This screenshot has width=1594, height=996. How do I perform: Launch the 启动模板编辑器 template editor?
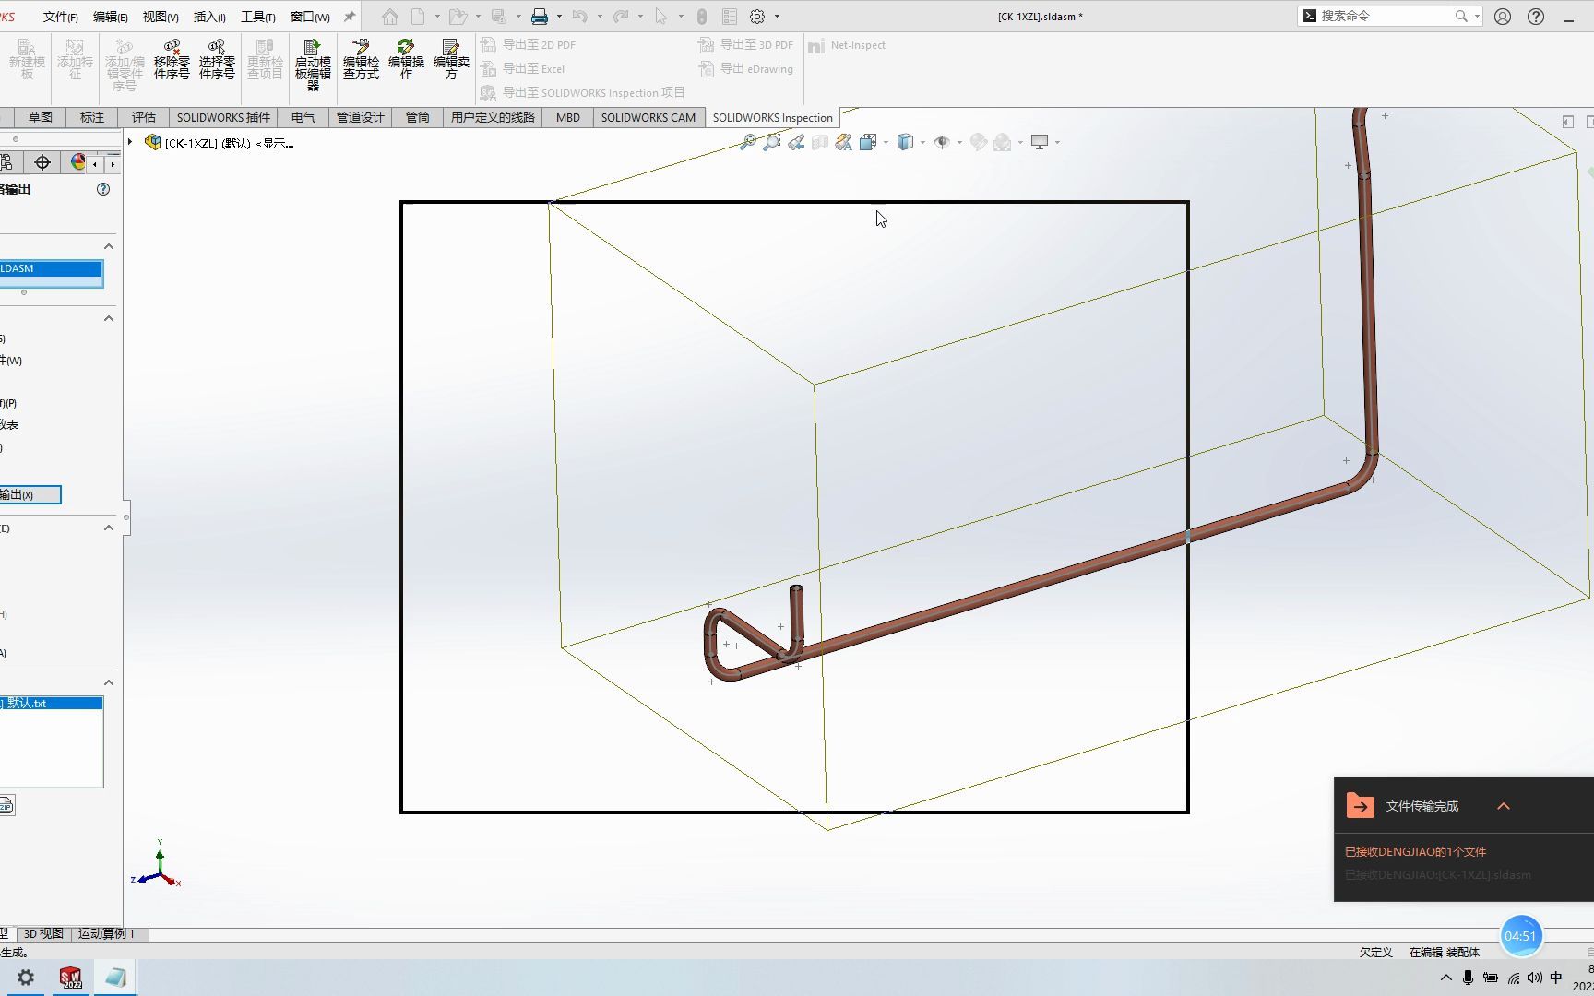coord(312,63)
